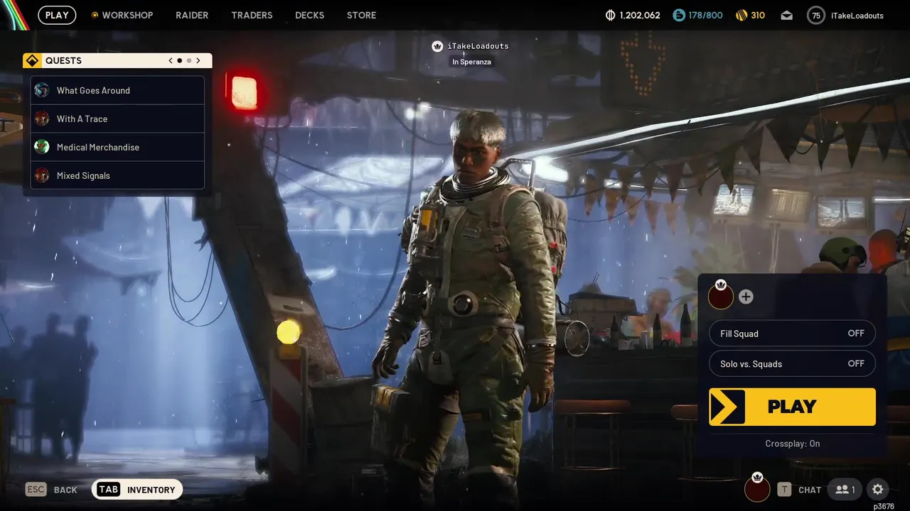Click the Quests panel yellow diamond icon
The height and width of the screenshot is (511, 910).
tap(32, 60)
